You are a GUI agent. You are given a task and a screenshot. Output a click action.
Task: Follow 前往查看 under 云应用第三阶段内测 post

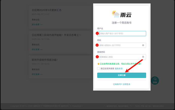tap(37, 49)
